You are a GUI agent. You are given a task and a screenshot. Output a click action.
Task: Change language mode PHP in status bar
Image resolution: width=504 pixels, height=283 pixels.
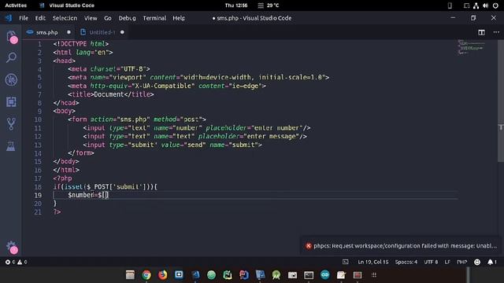(x=462, y=262)
